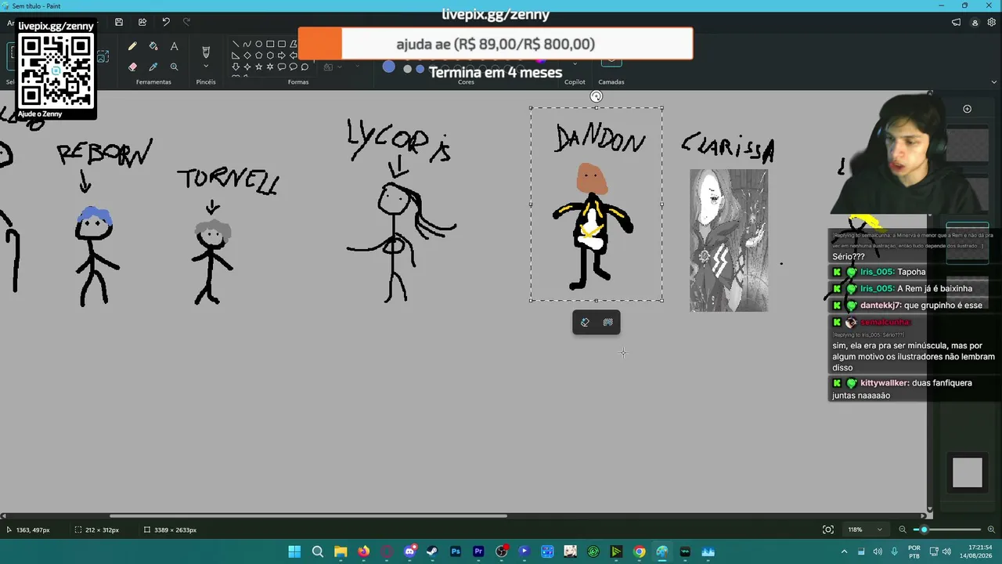The width and height of the screenshot is (1002, 564).
Task: Click the horizontal scrollbar thumb
Action: [308, 515]
